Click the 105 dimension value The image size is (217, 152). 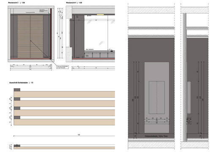pos(79,135)
